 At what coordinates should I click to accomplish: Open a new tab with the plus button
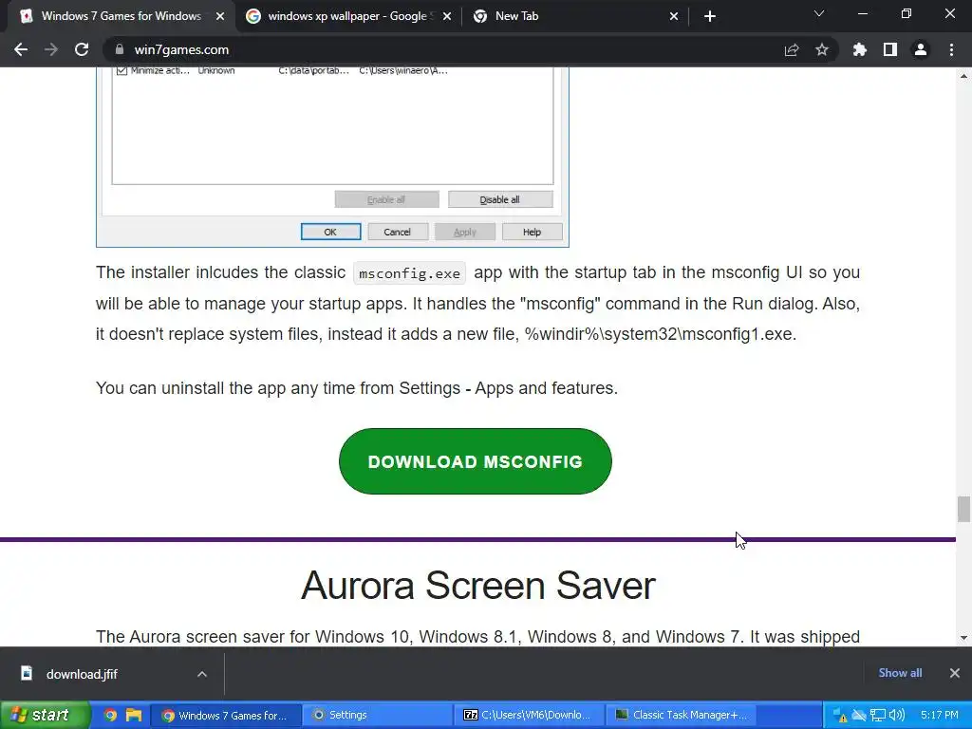click(710, 16)
